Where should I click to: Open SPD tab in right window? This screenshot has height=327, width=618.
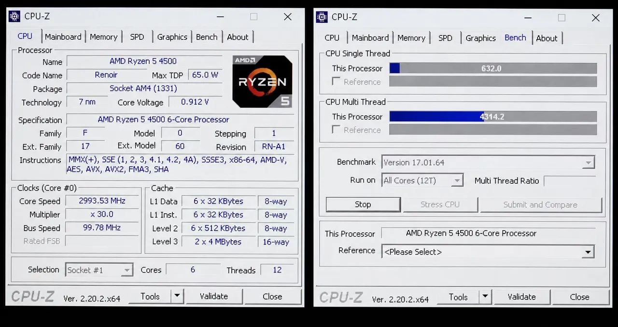(x=445, y=38)
